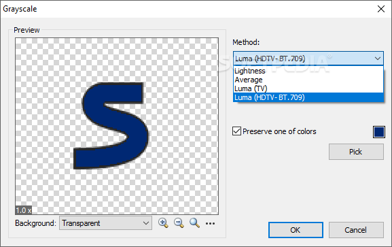Open the Background Transparent dropdown
392x247 pixels.
point(105,223)
